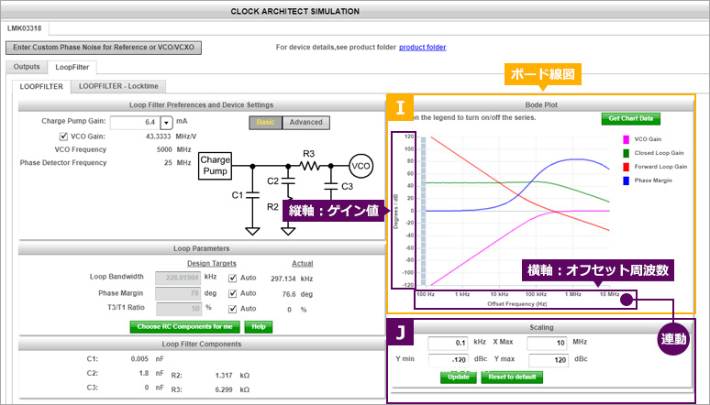Viewport: 710px width, 405px height.
Task: Click the X Max field showing 10
Action: pyautogui.click(x=548, y=343)
